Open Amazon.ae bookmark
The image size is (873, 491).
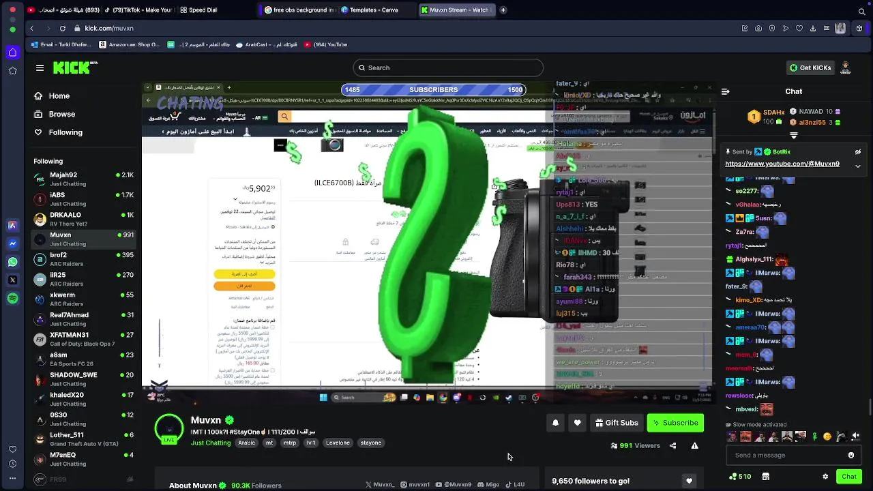[x=129, y=44]
